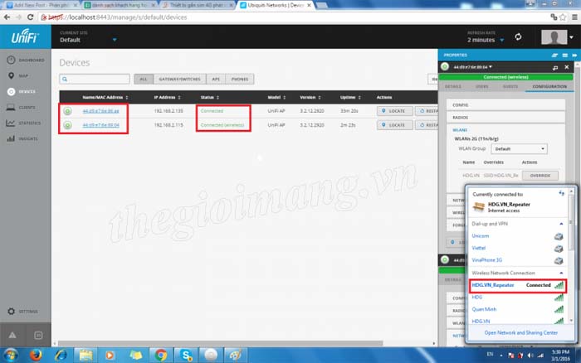Click the UniFi logo
This screenshot has width=581, height=363.
click(25, 37)
